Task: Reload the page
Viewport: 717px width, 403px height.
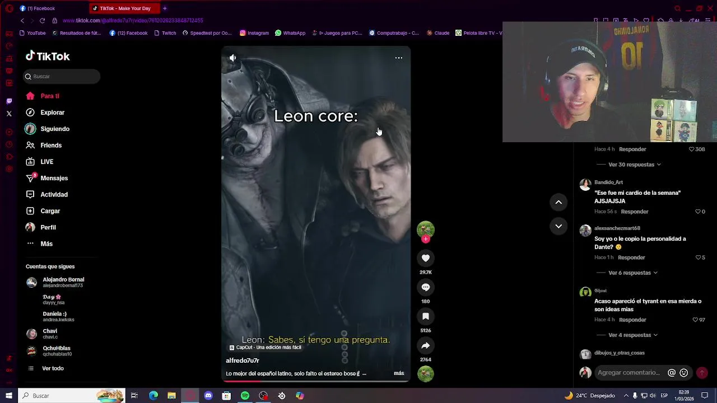Action: [42, 21]
